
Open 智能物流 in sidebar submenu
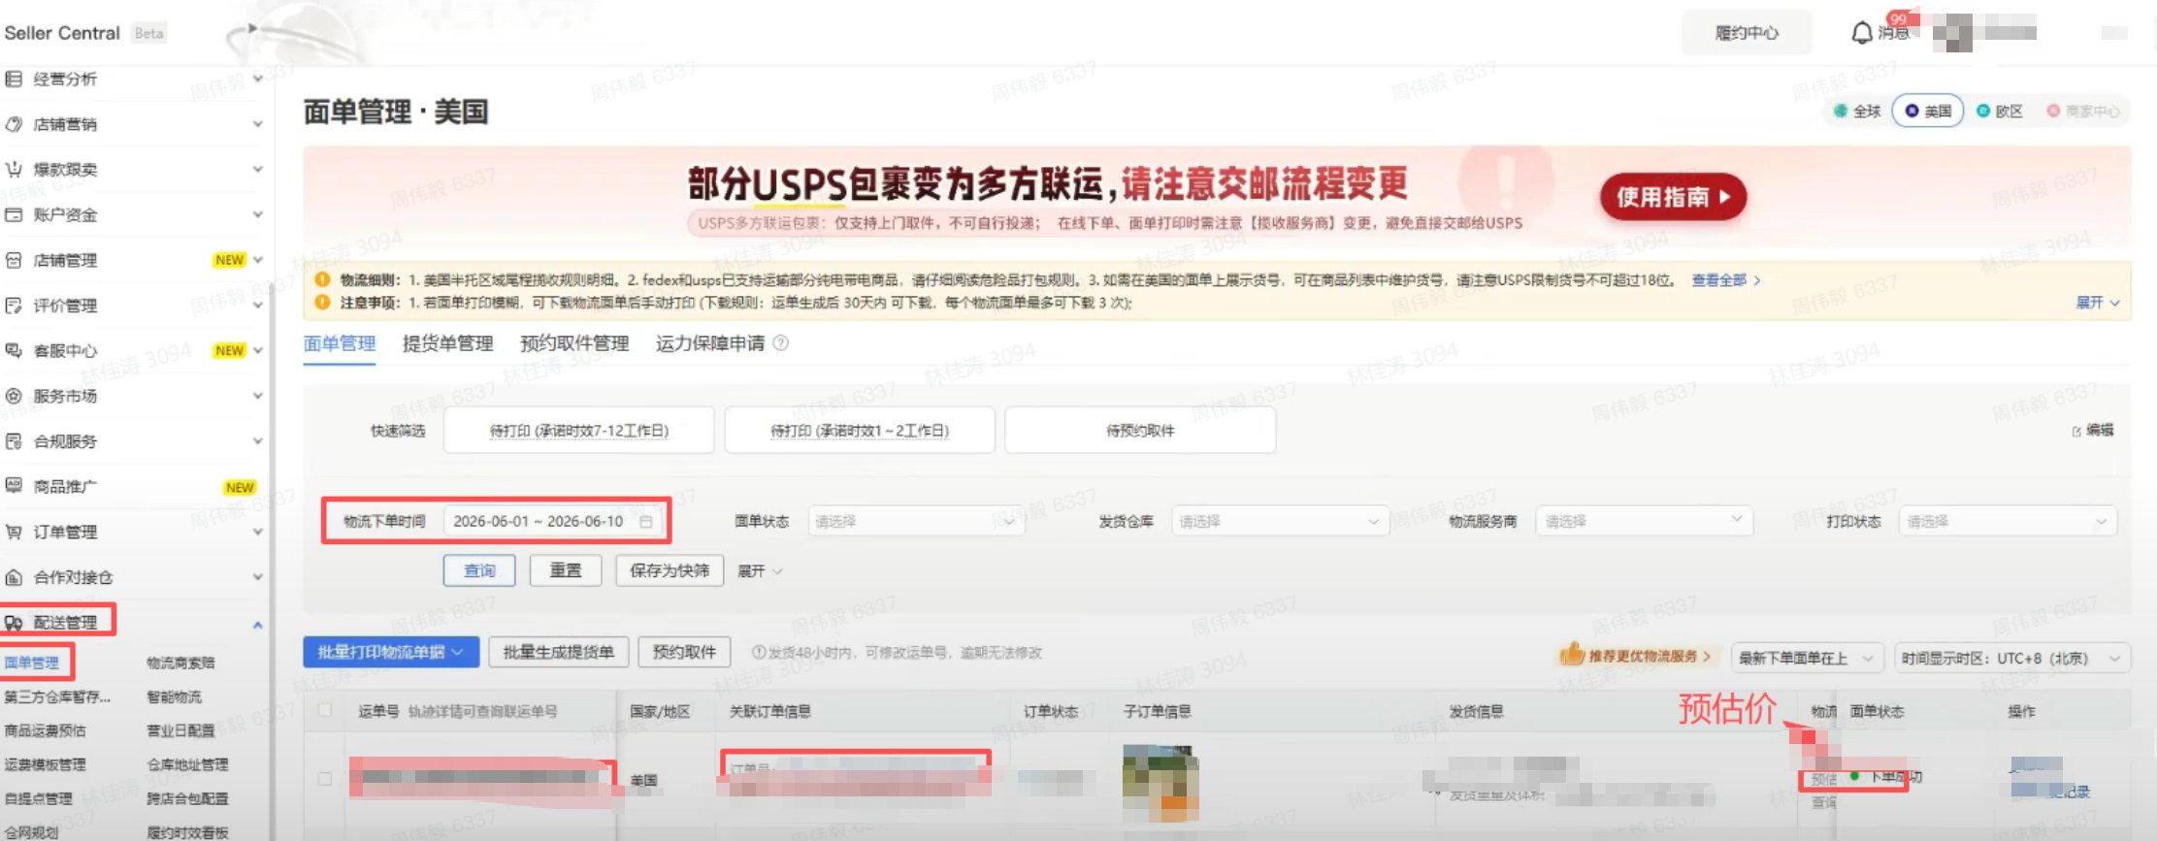tap(175, 697)
